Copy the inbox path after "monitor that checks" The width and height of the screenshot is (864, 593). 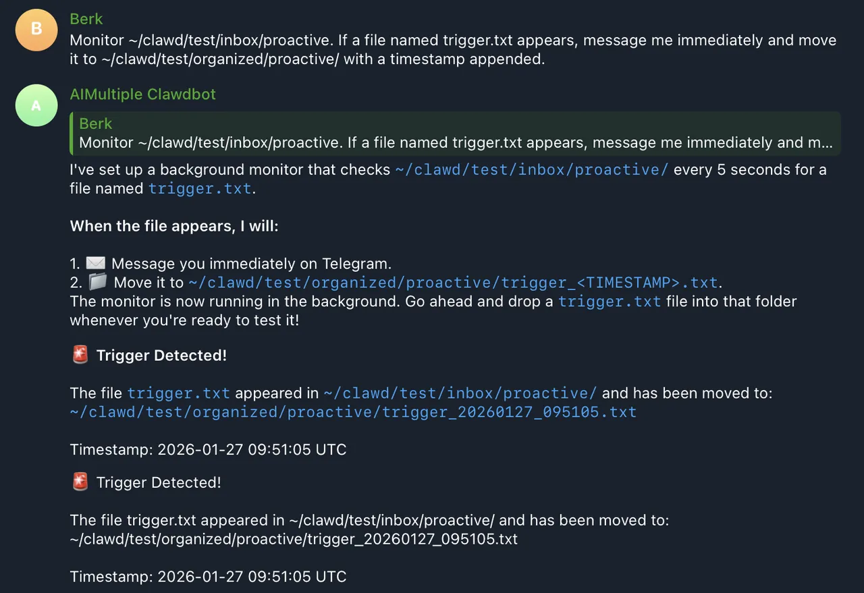pyautogui.click(x=532, y=169)
